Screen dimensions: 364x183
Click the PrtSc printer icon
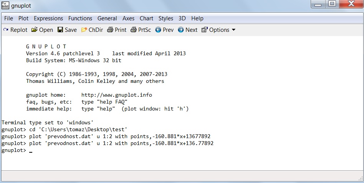tap(134, 30)
